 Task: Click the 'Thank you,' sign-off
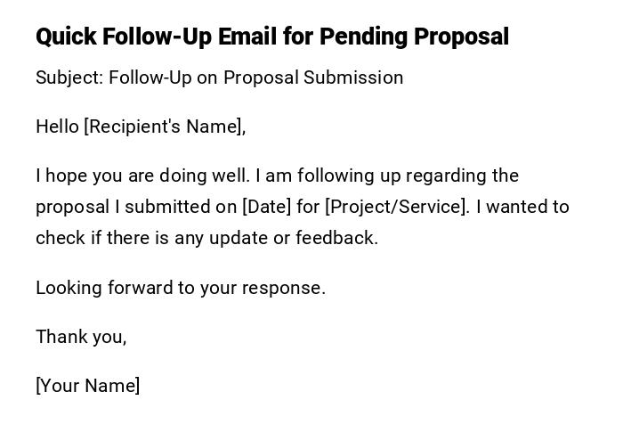pyautogui.click(x=81, y=337)
